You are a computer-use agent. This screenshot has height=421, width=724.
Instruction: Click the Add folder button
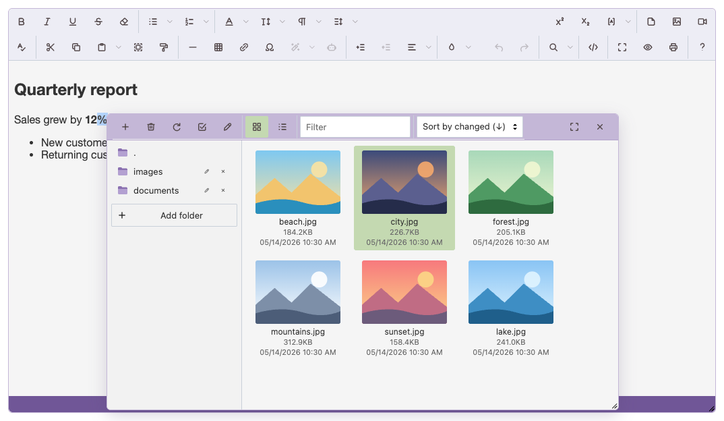click(174, 215)
